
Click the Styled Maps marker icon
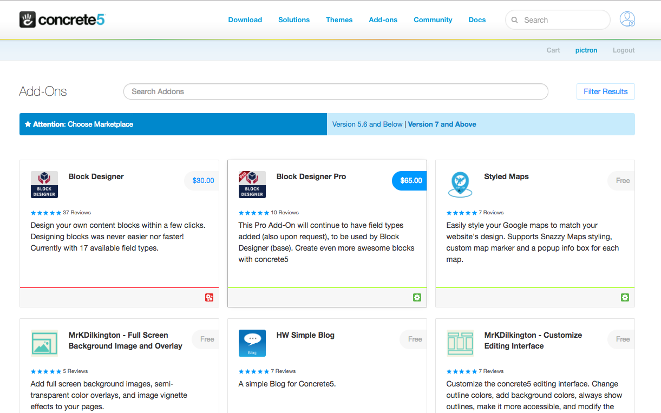click(460, 185)
